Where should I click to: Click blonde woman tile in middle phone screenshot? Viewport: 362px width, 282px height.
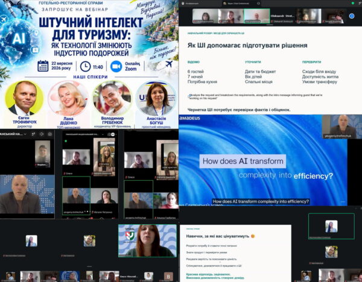pos(104,156)
